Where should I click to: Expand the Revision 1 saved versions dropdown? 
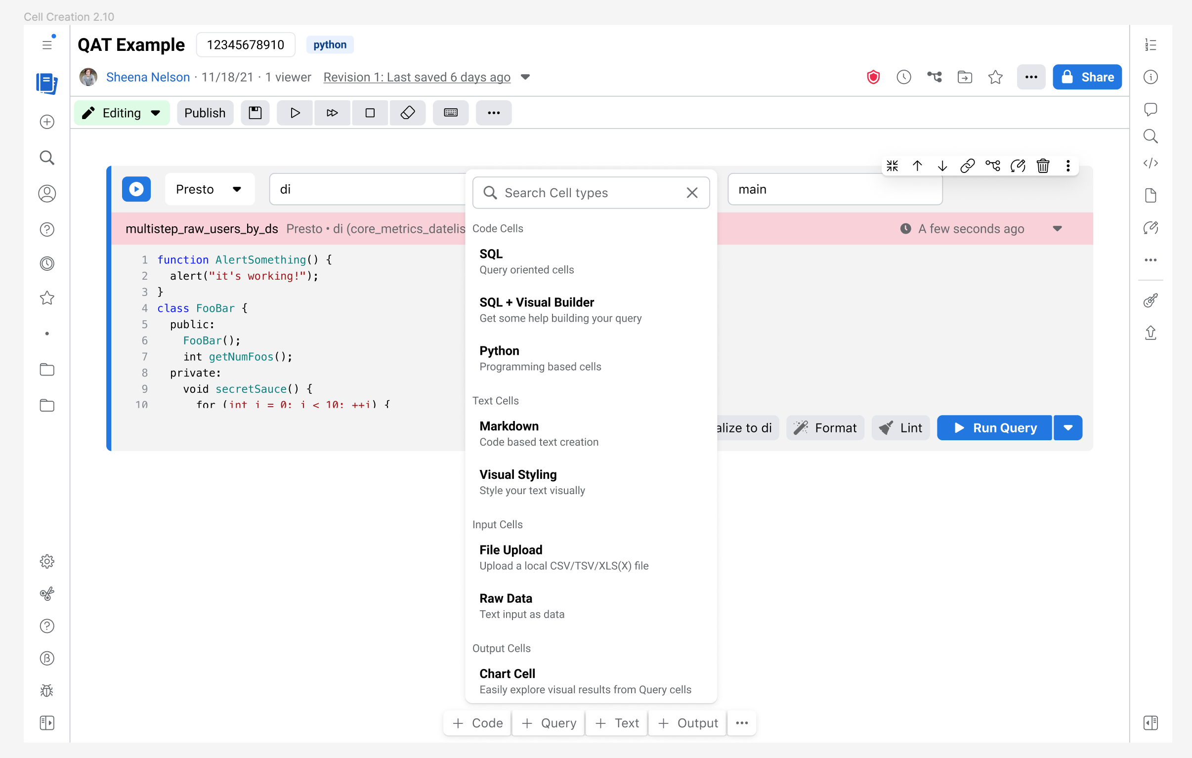click(x=525, y=77)
